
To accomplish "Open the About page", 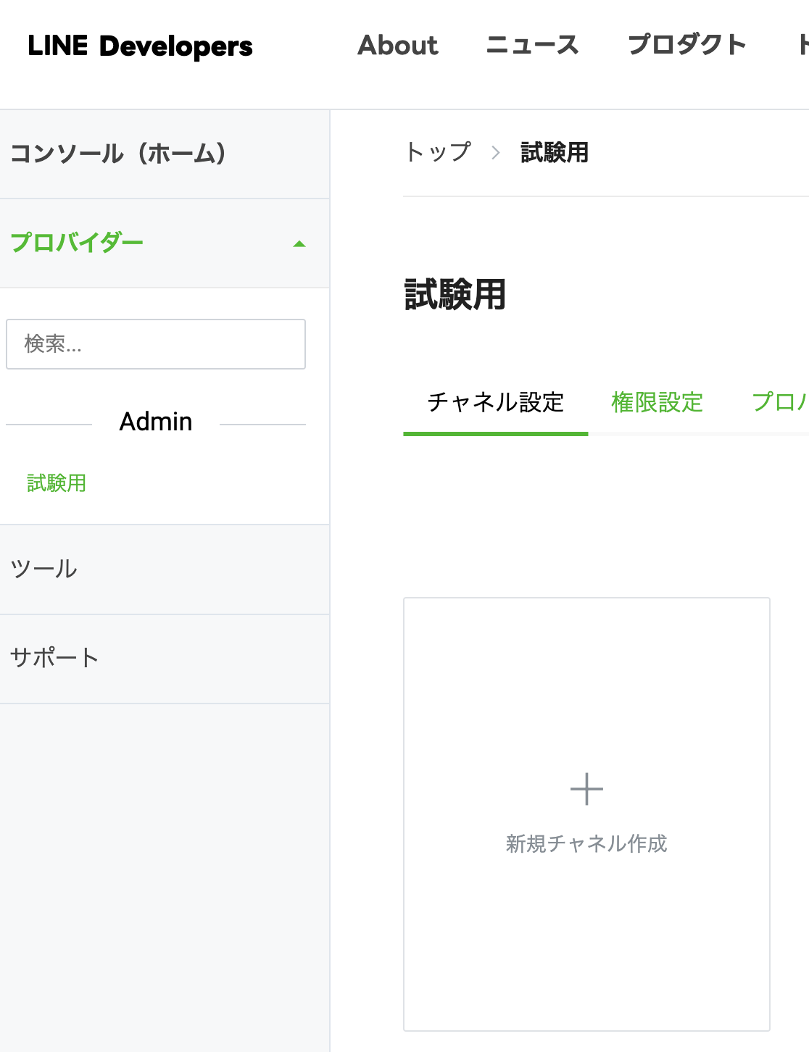I will click(x=397, y=45).
